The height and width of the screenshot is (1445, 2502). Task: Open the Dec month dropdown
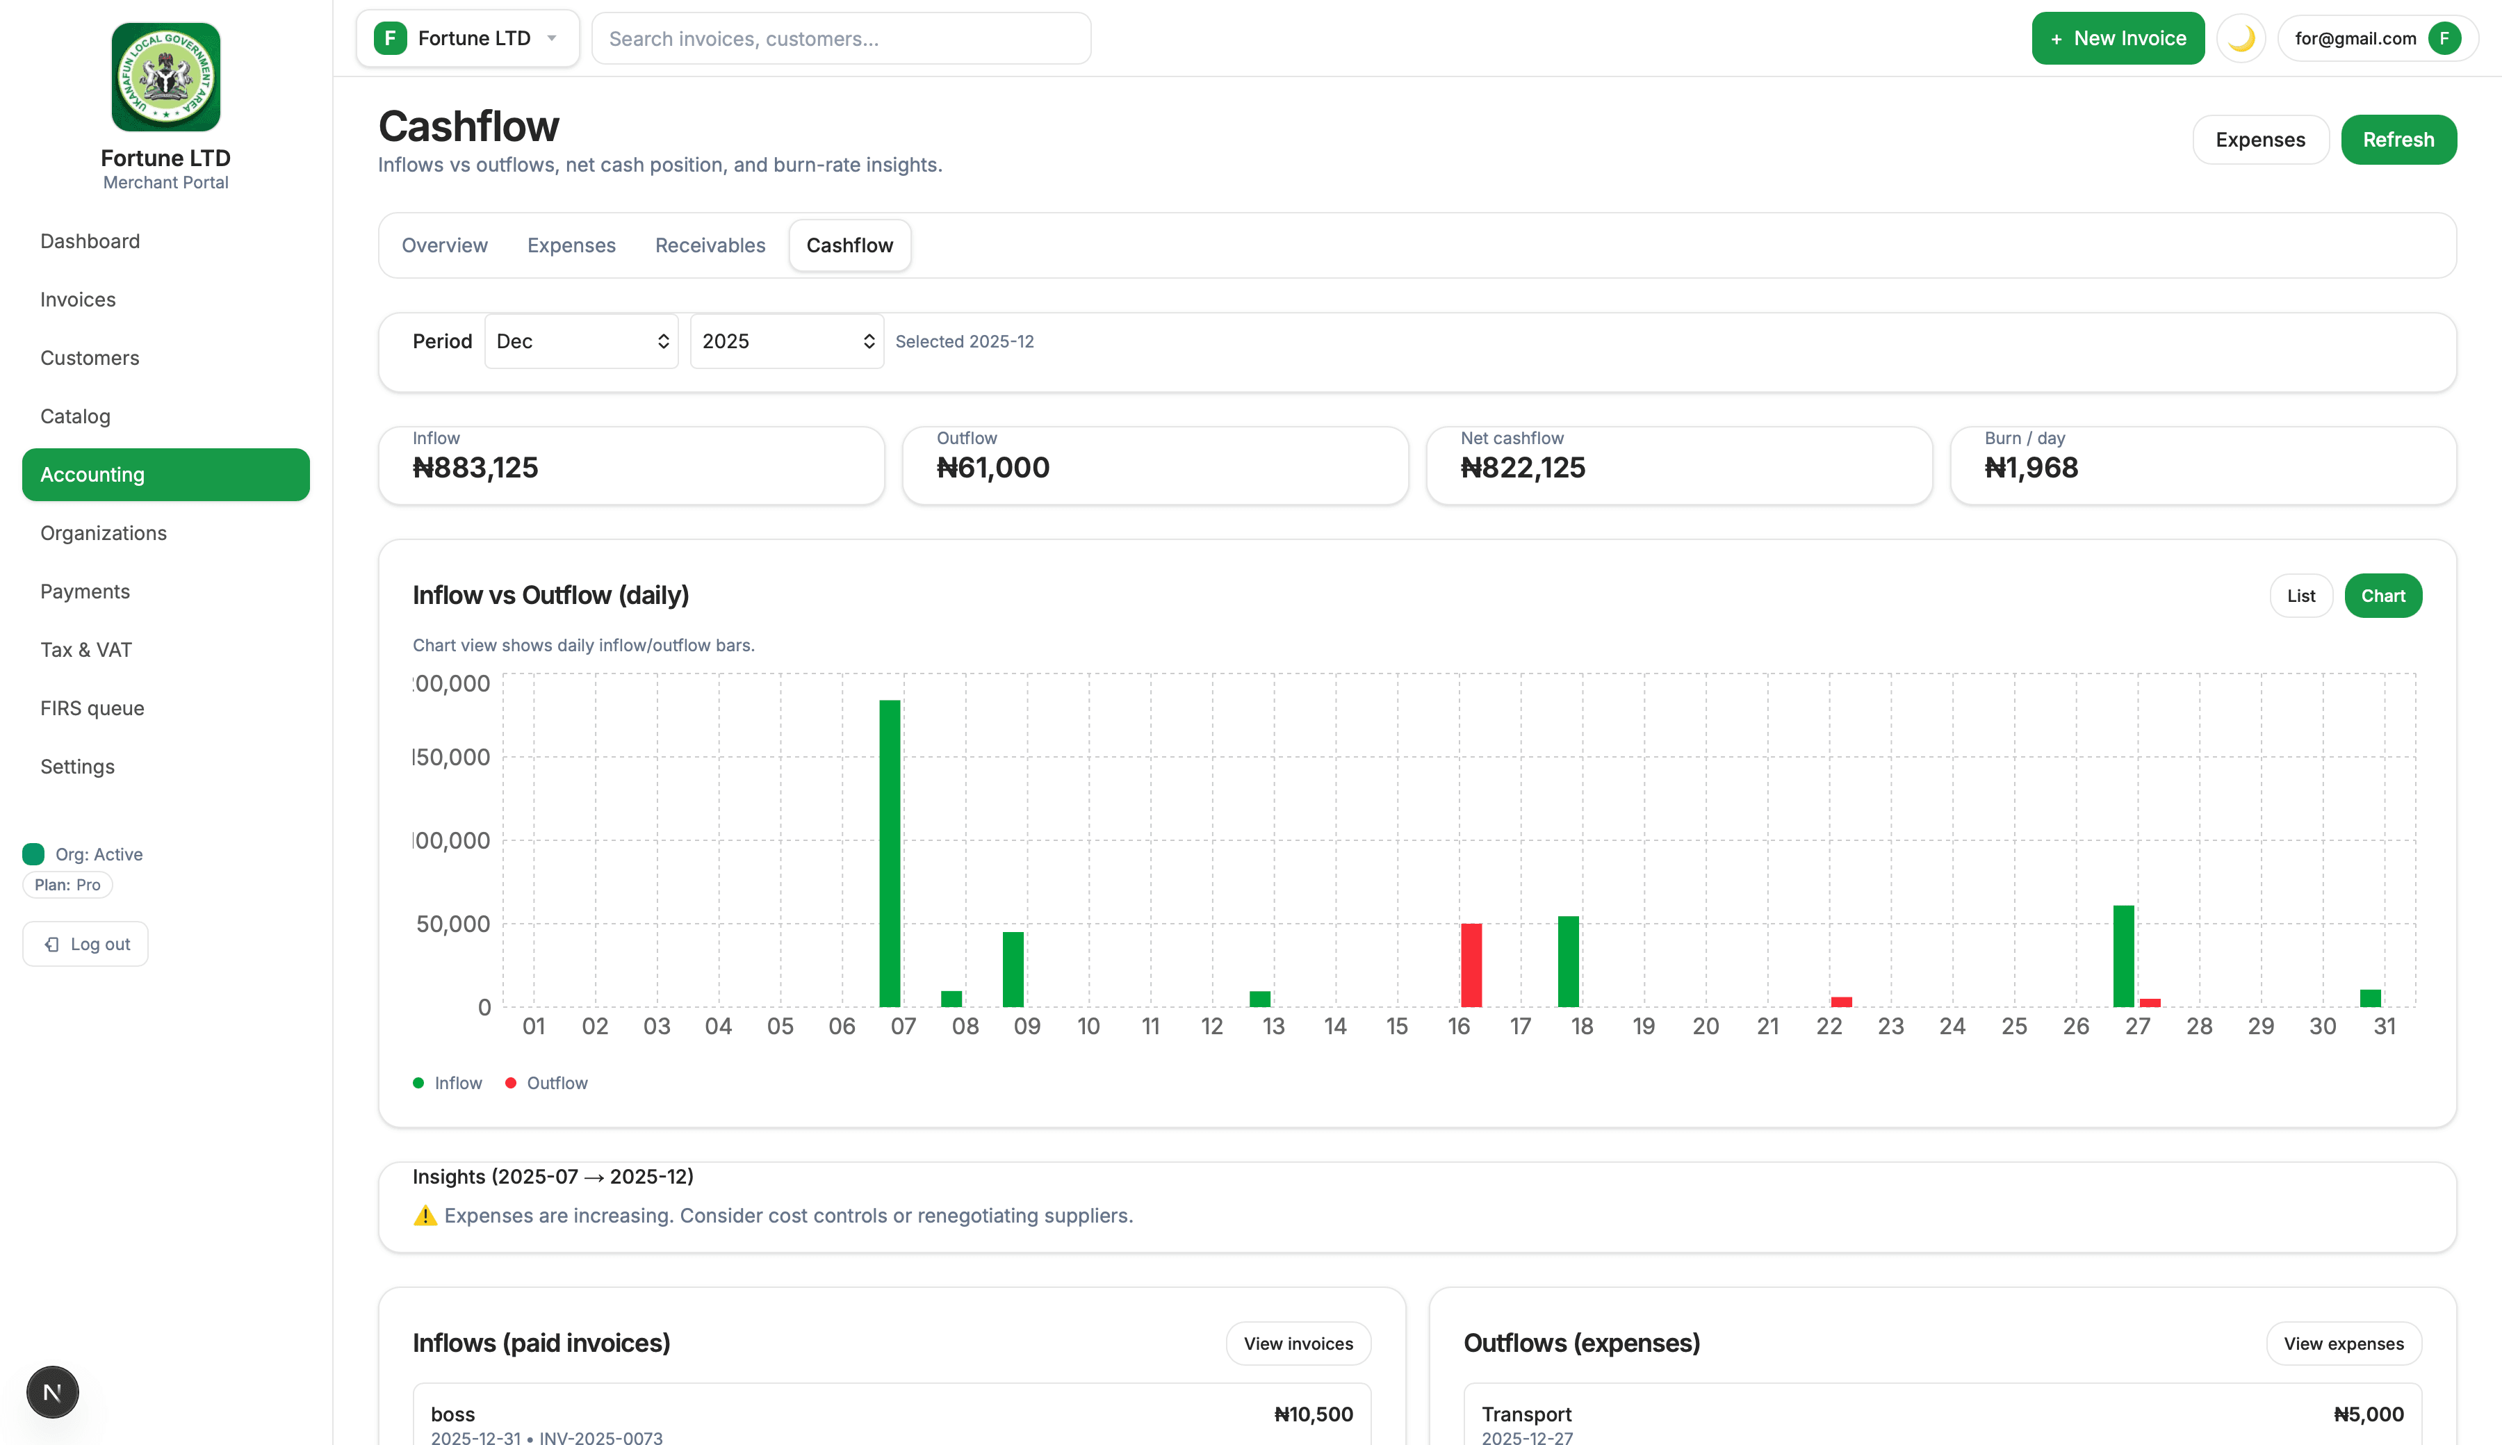tap(581, 341)
